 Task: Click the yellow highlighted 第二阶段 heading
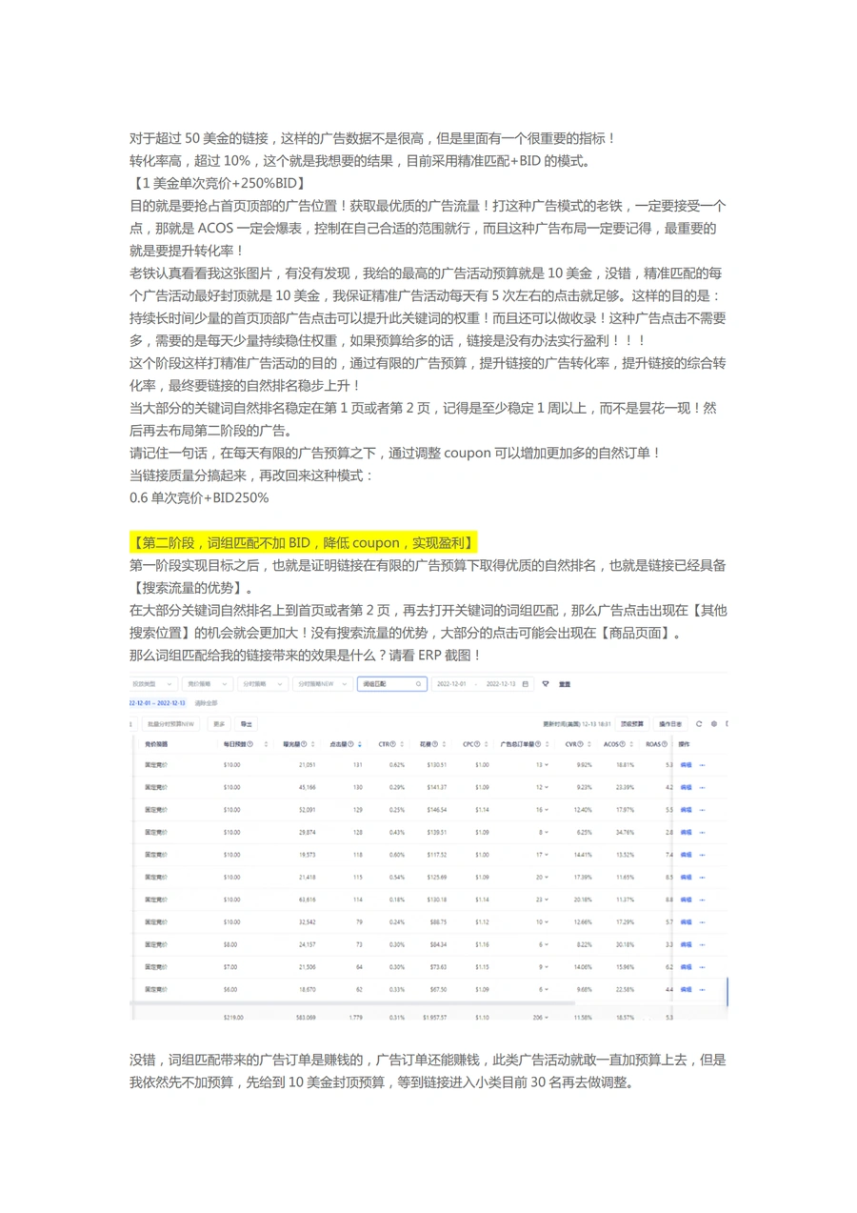(x=303, y=543)
